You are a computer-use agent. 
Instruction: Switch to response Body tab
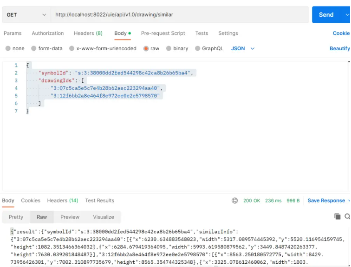[x=8, y=200]
